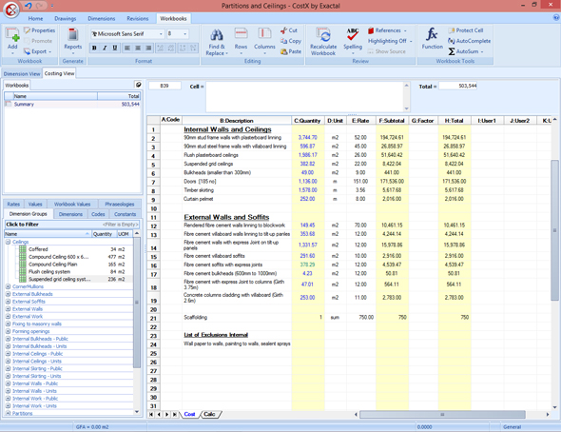
Task: Switch to the Home ribbon tab
Action: coord(35,19)
